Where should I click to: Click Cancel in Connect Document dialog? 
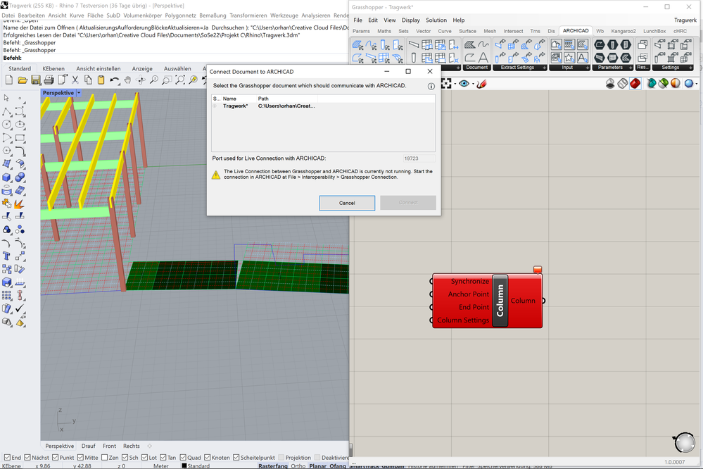pos(347,203)
